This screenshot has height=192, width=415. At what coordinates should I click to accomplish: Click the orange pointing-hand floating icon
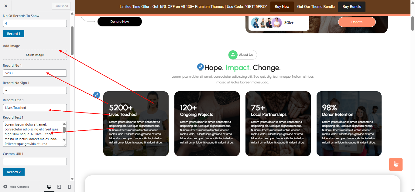point(396,164)
